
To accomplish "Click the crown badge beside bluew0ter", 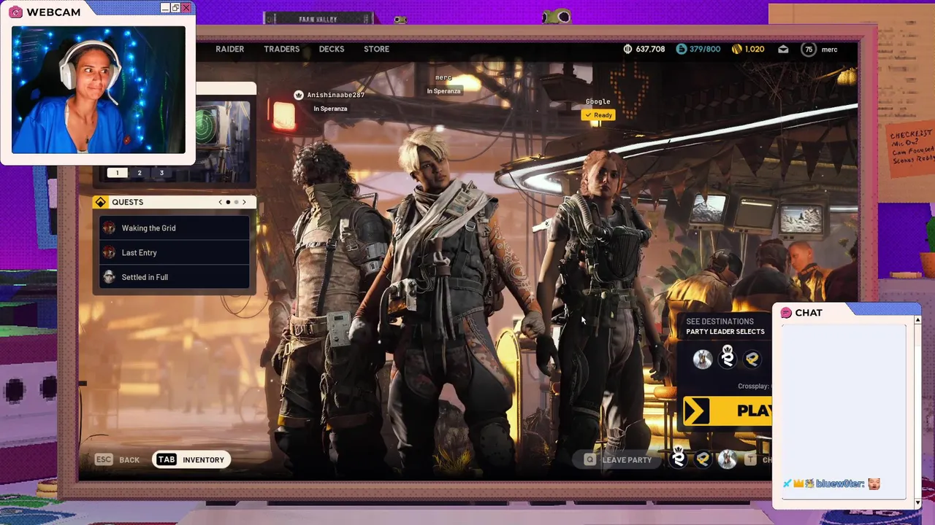I will point(798,483).
